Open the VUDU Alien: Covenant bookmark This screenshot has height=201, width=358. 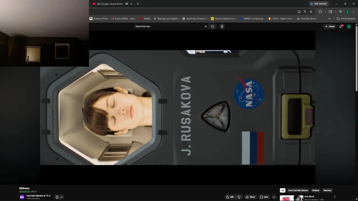[281, 19]
